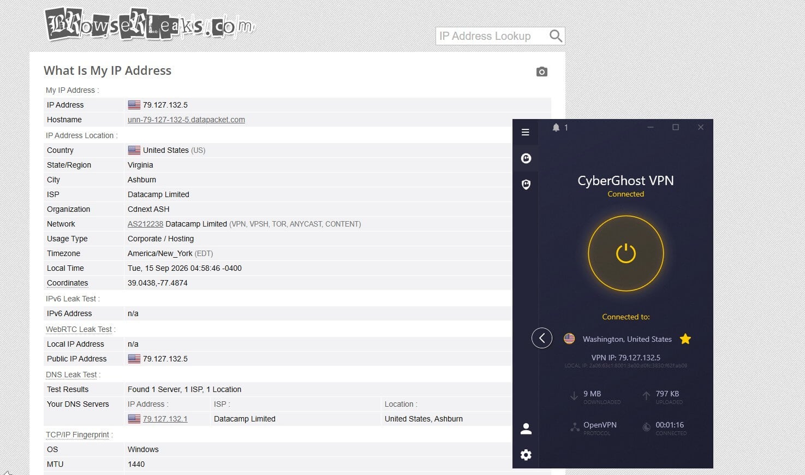The image size is (805, 475).
Task: Click the timer icon beside 00:01:16
Action: [x=646, y=427]
